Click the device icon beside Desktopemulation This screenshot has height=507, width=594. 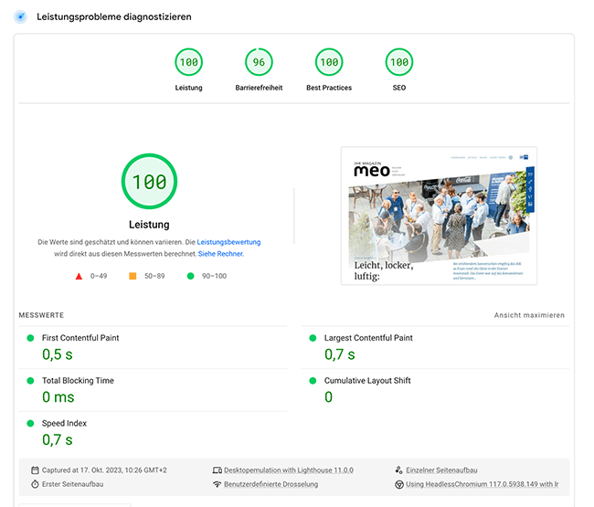[217, 470]
